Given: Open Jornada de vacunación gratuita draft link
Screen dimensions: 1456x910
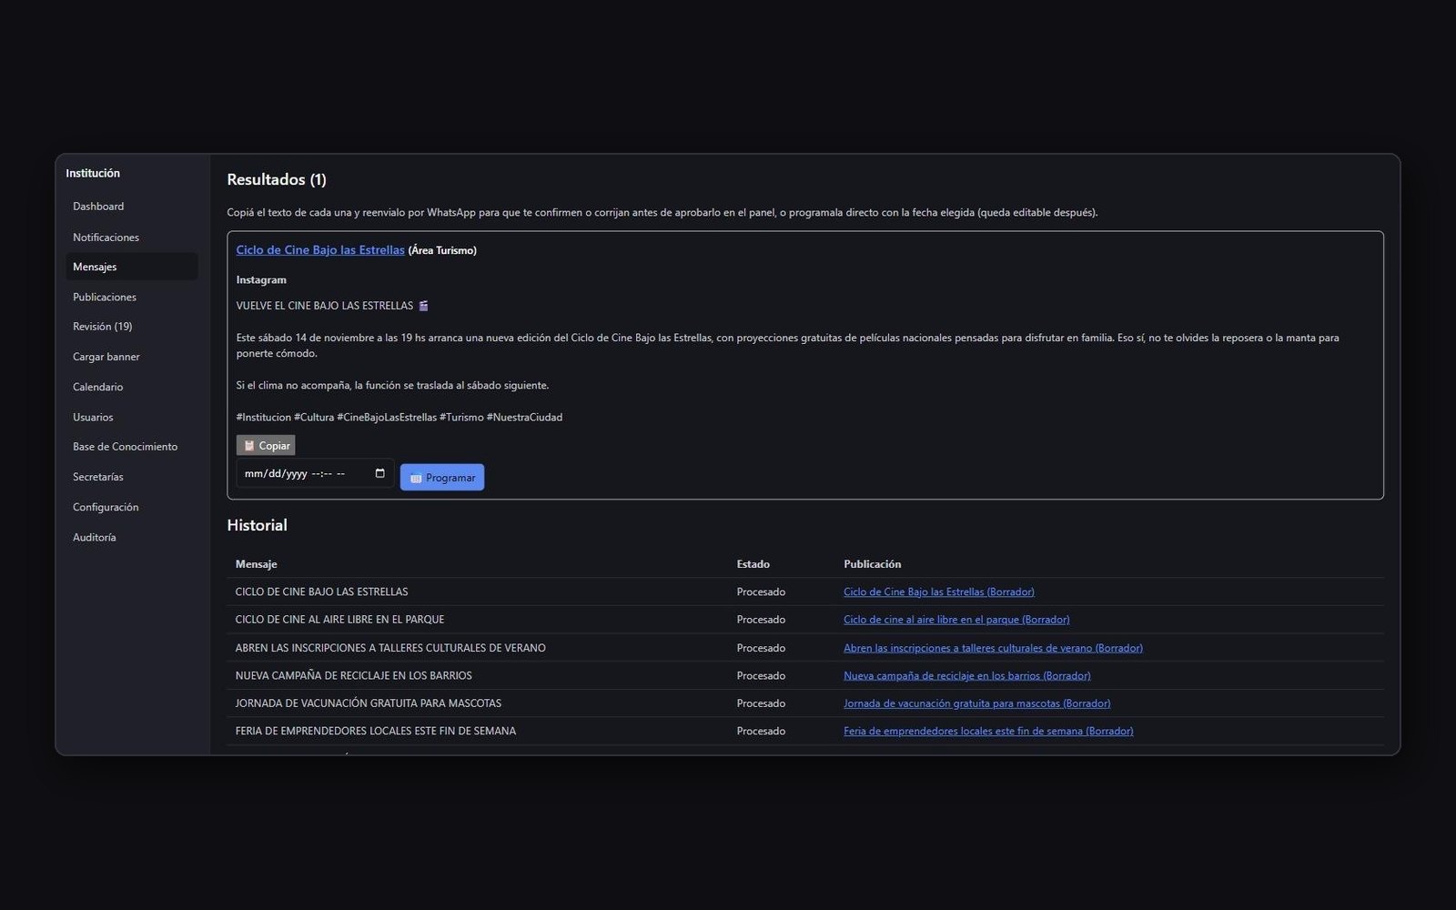Looking at the screenshot, I should (976, 703).
